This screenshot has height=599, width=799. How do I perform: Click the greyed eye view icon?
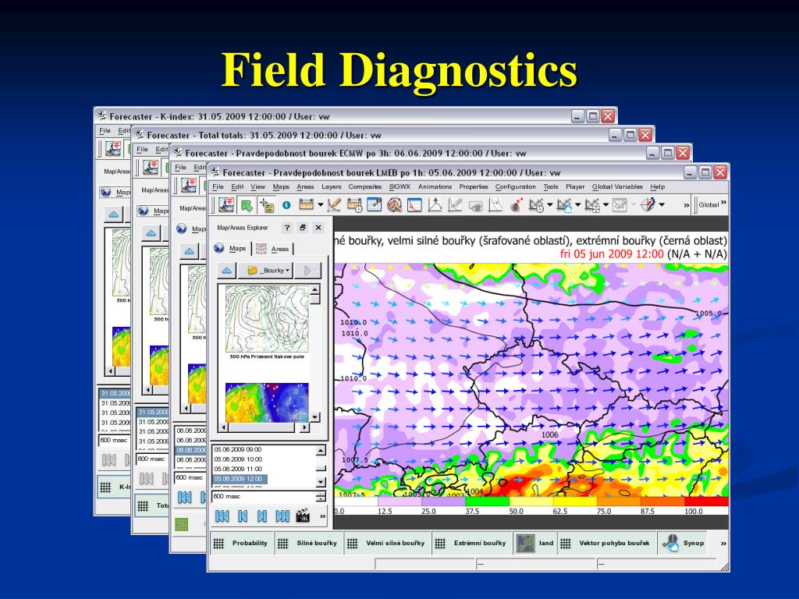475,206
